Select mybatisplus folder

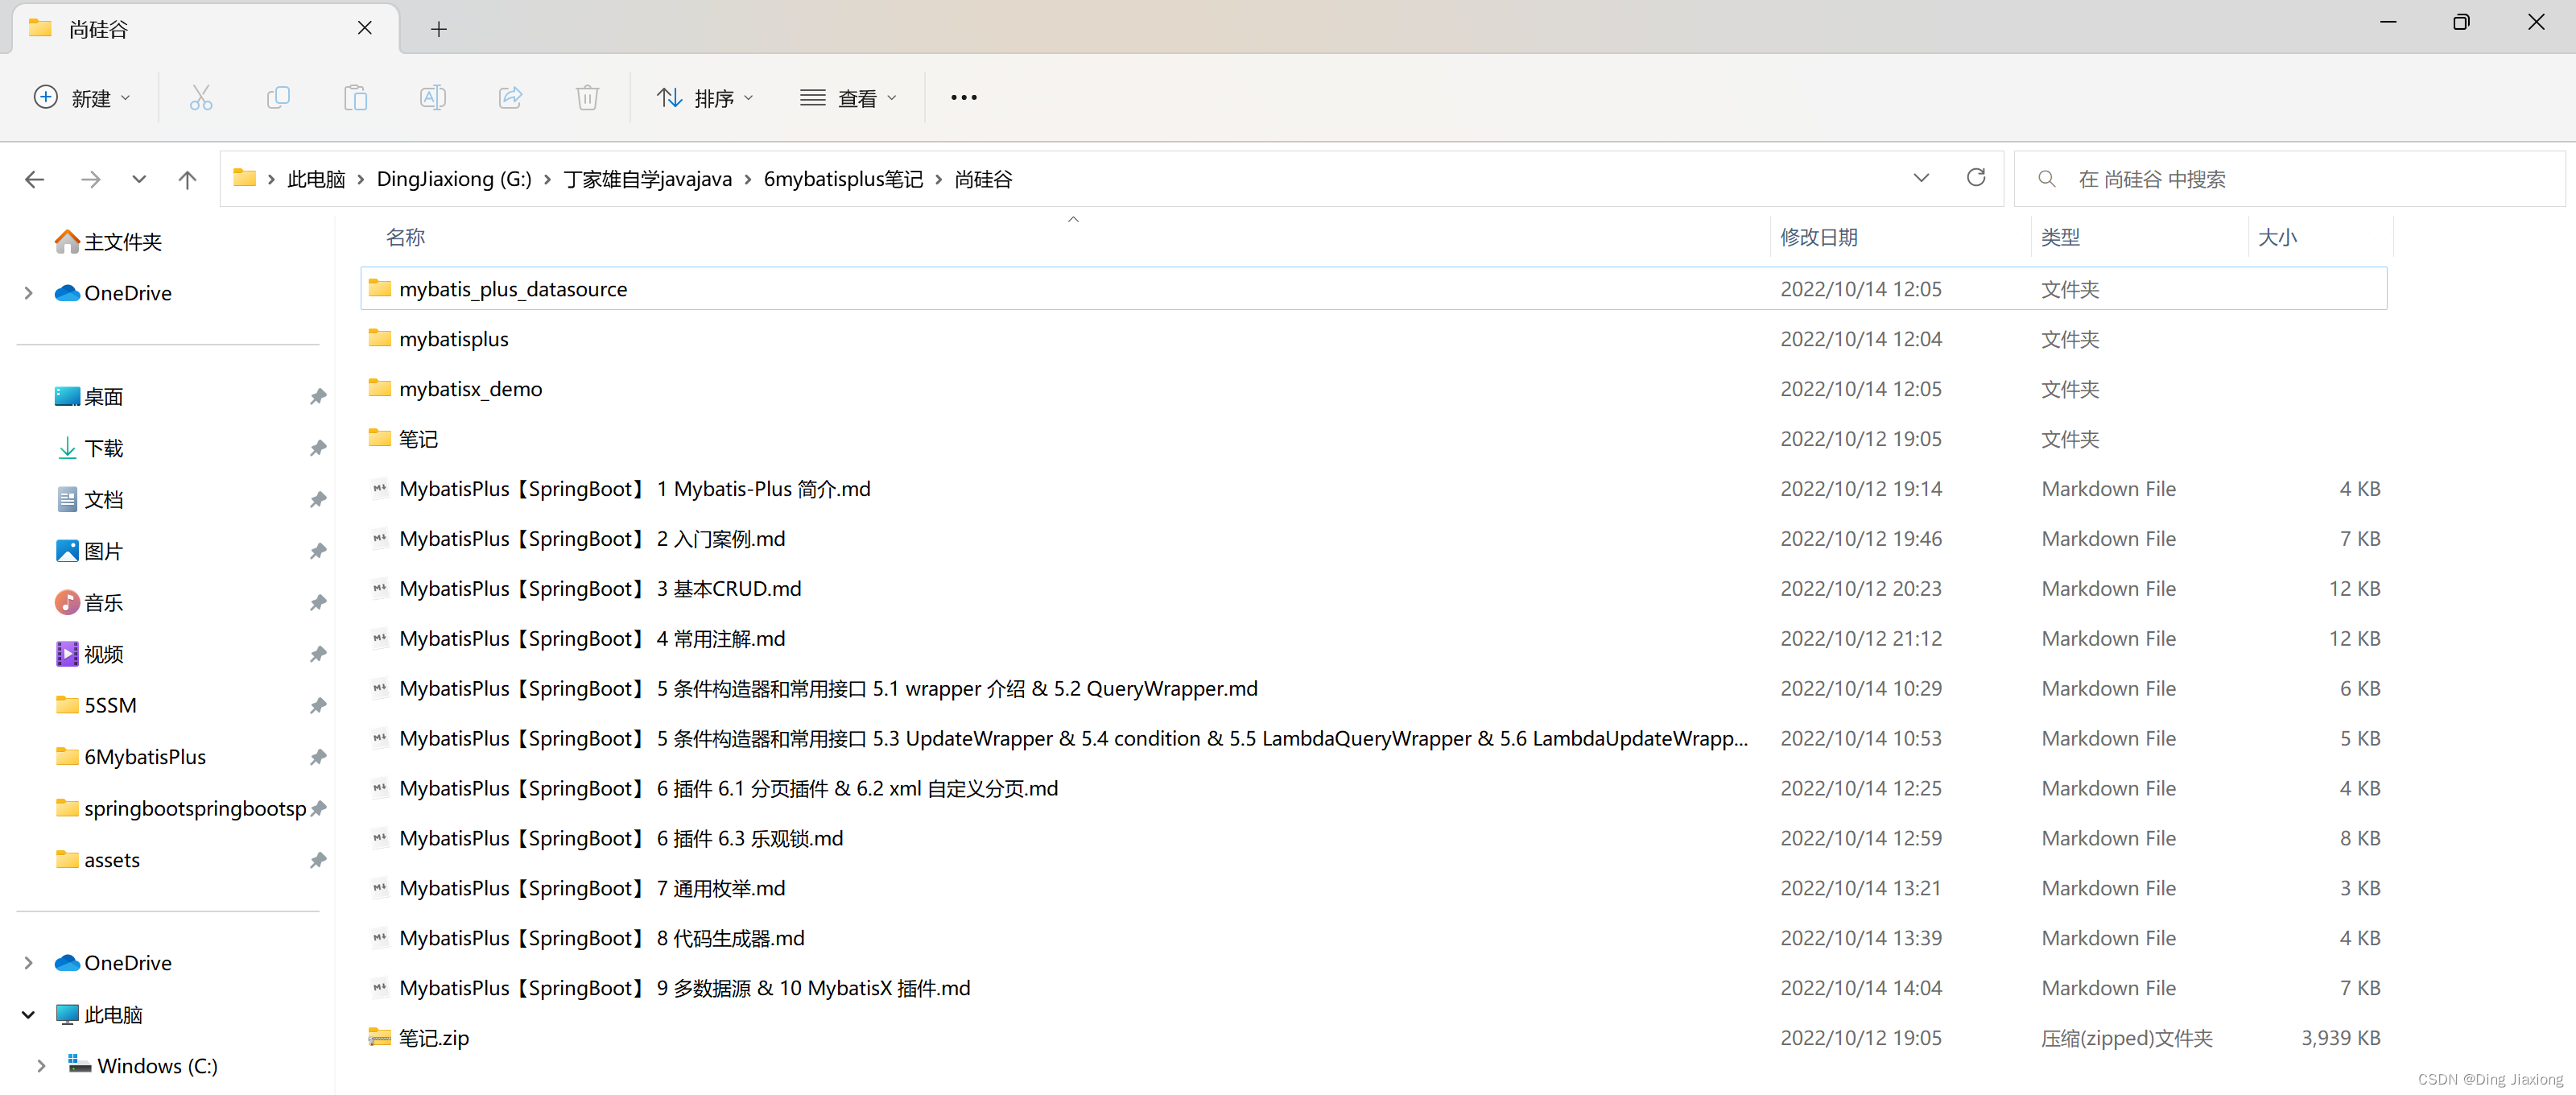(x=1373, y=339)
